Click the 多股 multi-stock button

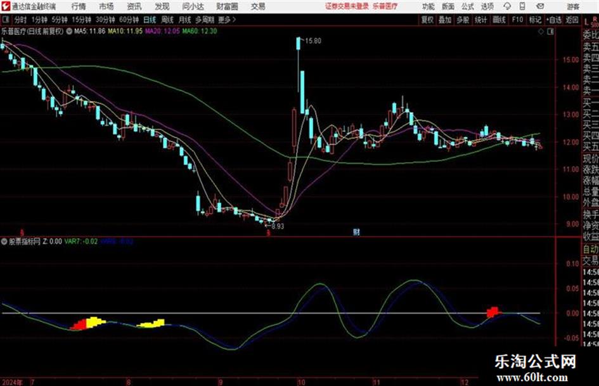click(463, 20)
